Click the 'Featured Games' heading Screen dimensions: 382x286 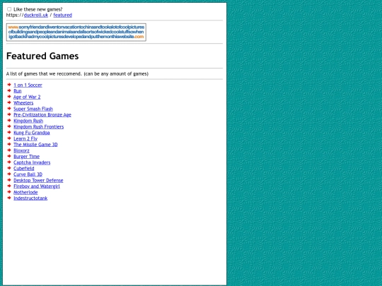click(x=42, y=56)
